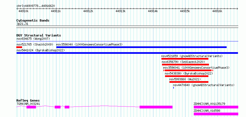Click the 44916k ruler tick label
This screenshot has width=246, height=117.
click(x=217, y=11)
